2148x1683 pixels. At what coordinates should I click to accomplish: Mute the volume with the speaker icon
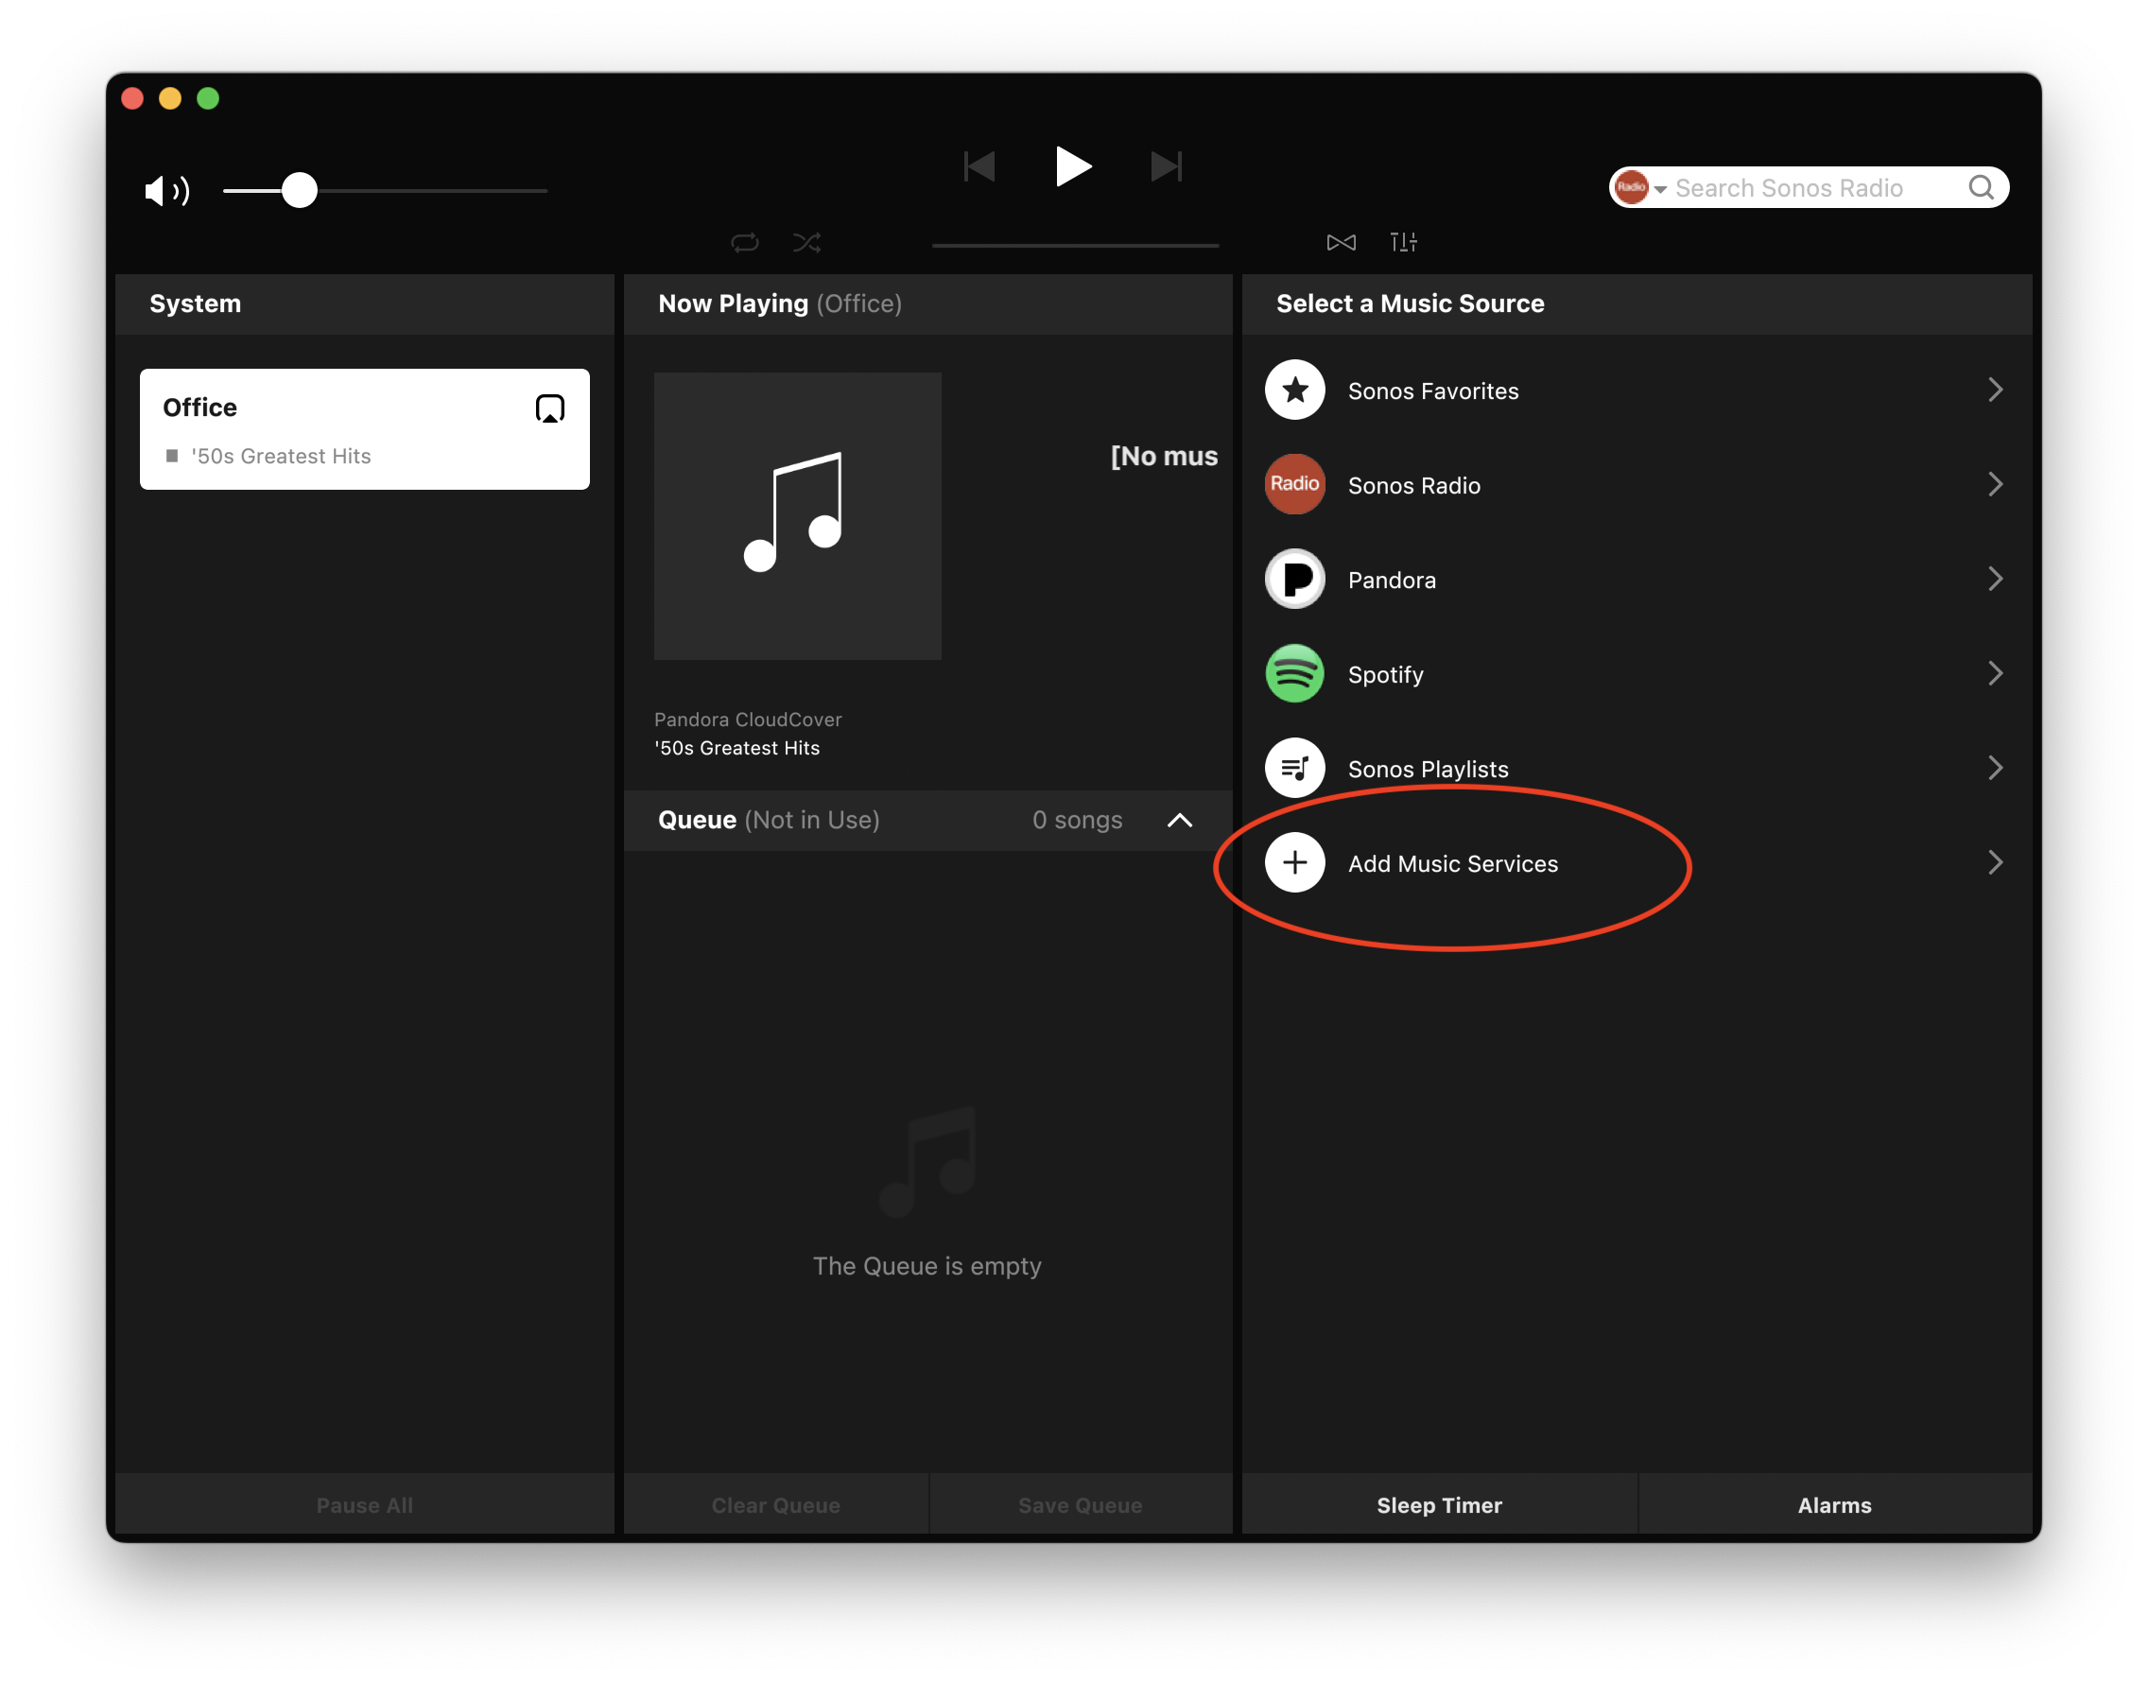(x=166, y=191)
